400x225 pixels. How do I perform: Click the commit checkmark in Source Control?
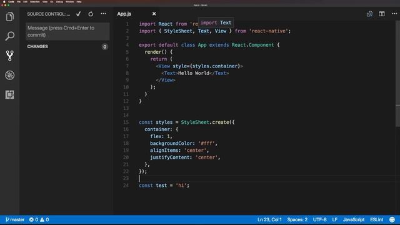pyautogui.click(x=78, y=14)
